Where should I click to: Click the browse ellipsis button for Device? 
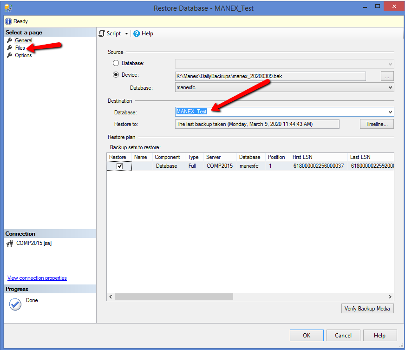pos(387,76)
